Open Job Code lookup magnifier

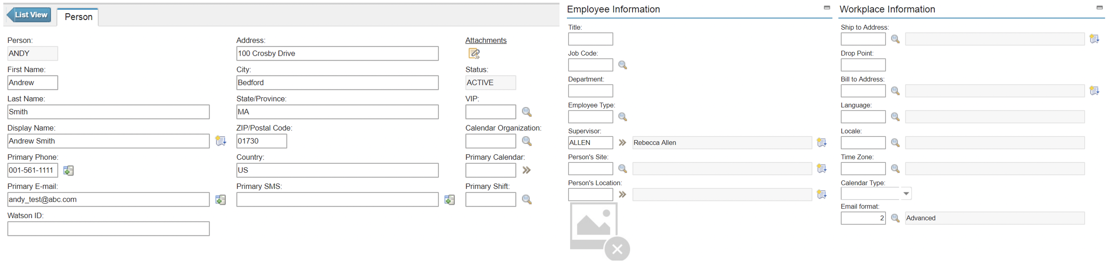pyautogui.click(x=622, y=65)
